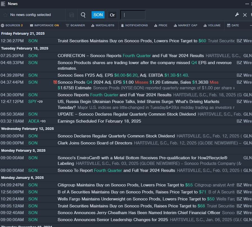This screenshot has height=227, width=252.
Task: Save news config with floppy disk icon
Action: tap(72, 15)
